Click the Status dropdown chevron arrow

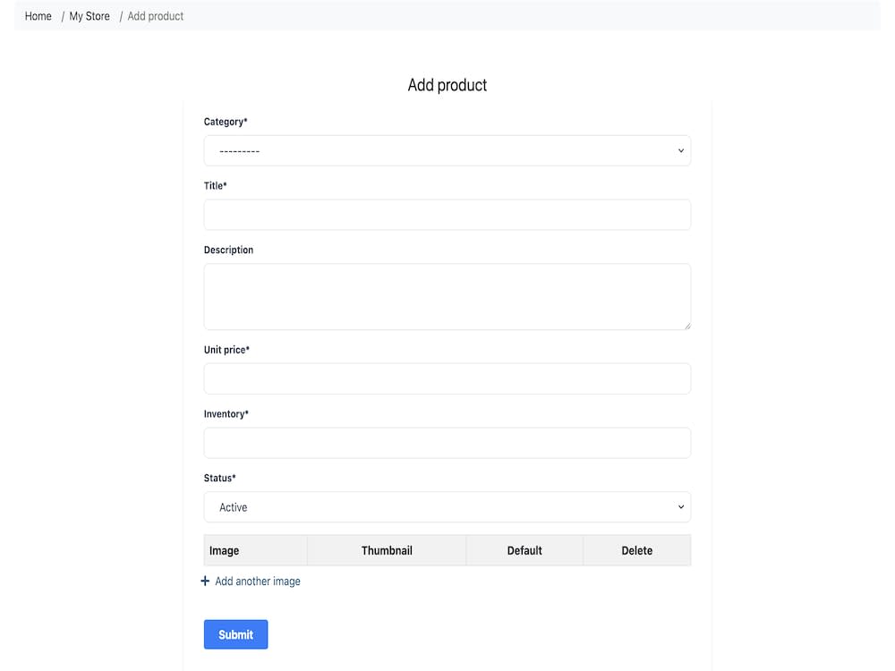click(x=680, y=506)
